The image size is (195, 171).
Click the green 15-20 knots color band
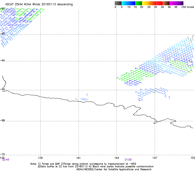[x=139, y=3]
